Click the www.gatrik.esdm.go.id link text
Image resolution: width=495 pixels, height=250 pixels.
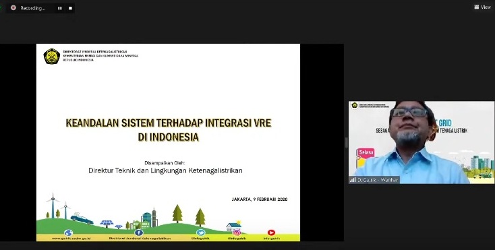coord(71,239)
